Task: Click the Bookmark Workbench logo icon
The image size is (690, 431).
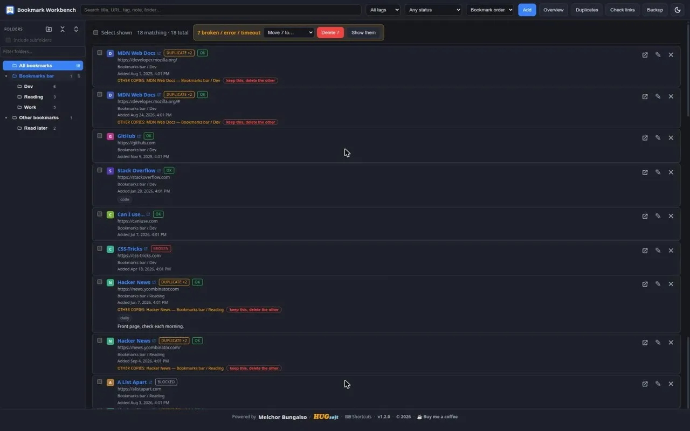Action: (10, 10)
